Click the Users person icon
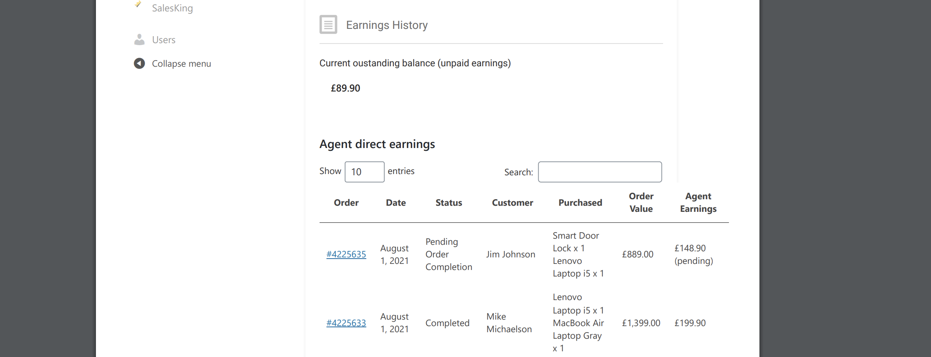 pos(139,39)
